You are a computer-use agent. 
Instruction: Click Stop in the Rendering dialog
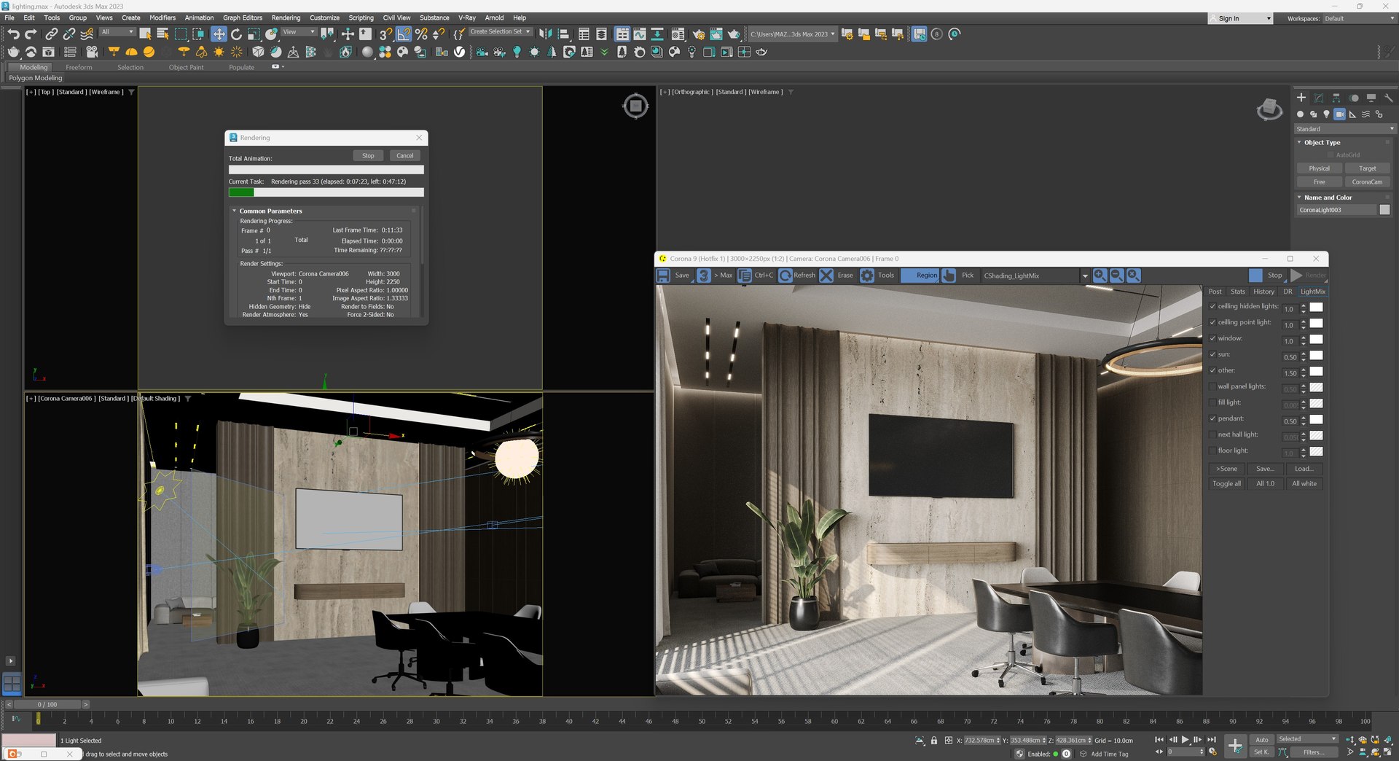click(368, 156)
